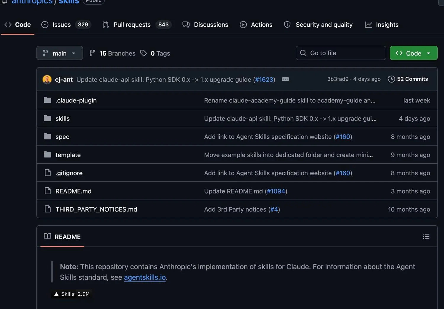Open the cj-ant author link

point(64,79)
